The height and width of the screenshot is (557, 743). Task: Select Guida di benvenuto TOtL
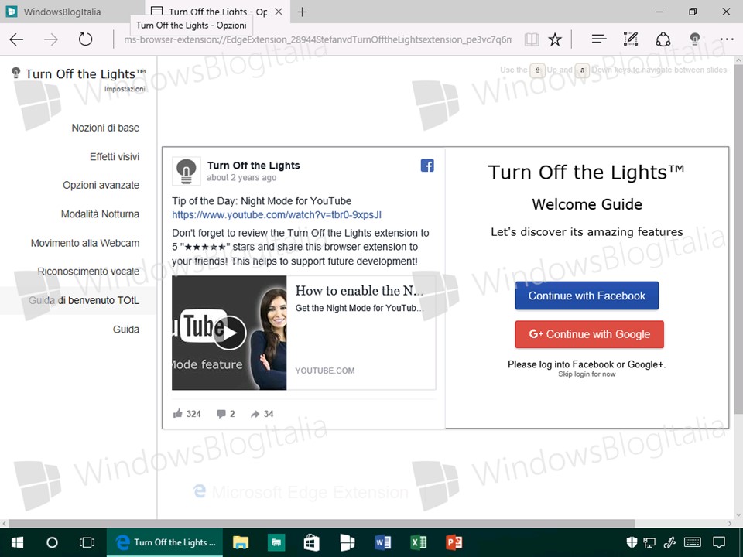tap(84, 300)
